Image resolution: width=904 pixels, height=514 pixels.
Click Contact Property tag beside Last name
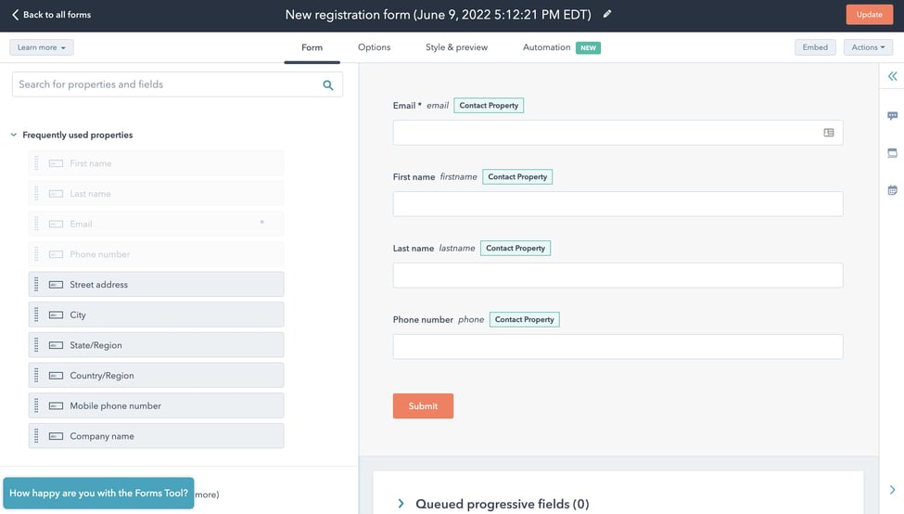[516, 248]
